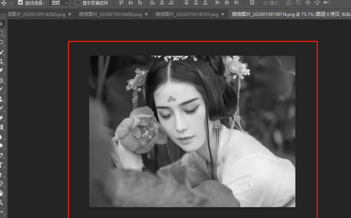The image size is (351, 218).
Task: Click Align Top Edges icon
Action: 121,3
